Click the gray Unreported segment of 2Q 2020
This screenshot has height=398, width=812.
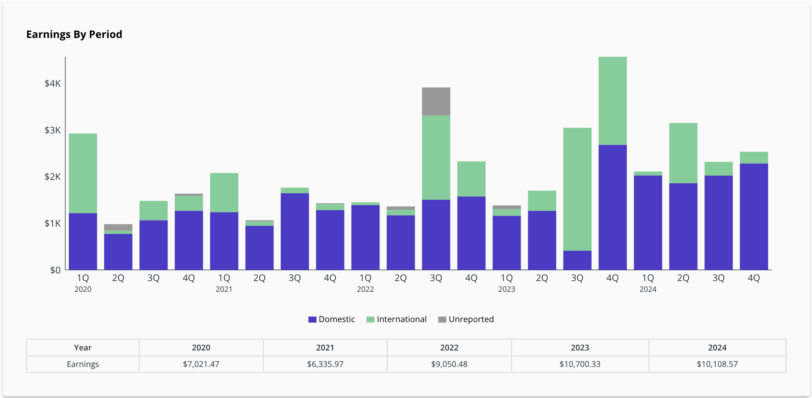pos(118,227)
